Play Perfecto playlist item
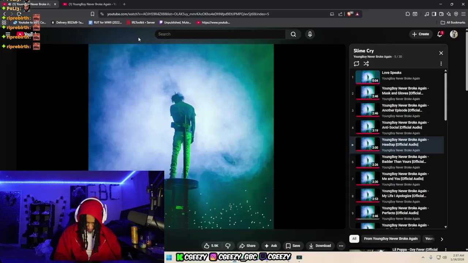The height and width of the screenshot is (263, 468). (x=397, y=214)
